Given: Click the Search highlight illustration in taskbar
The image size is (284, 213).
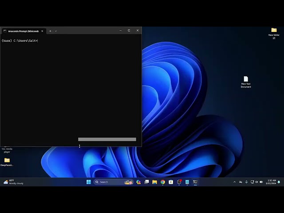Looking at the screenshot, I should [x=129, y=182].
